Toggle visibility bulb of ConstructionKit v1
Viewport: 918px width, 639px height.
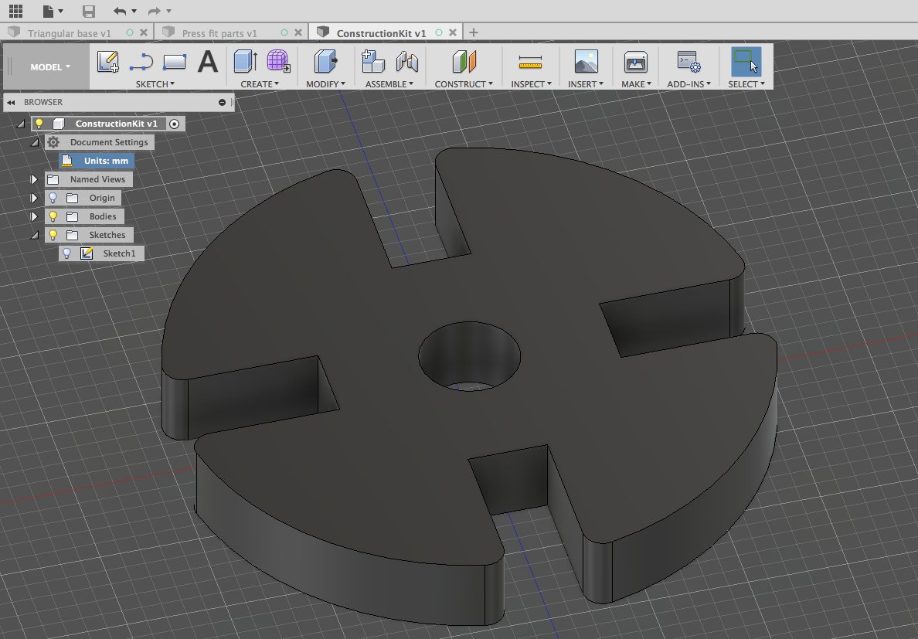tap(39, 124)
